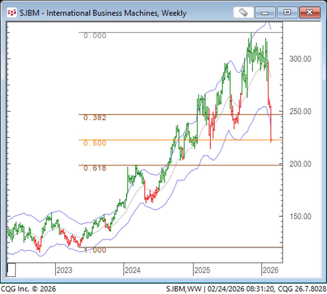The height and width of the screenshot is (294, 327).
Task: Click the 250.00 price axis label
Action: tap(300, 111)
